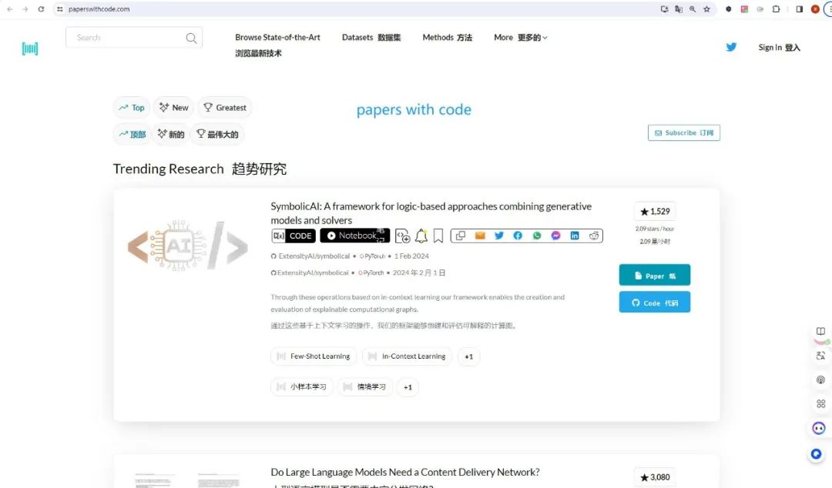
Task: Select the Top tab
Action: pyautogui.click(x=132, y=108)
